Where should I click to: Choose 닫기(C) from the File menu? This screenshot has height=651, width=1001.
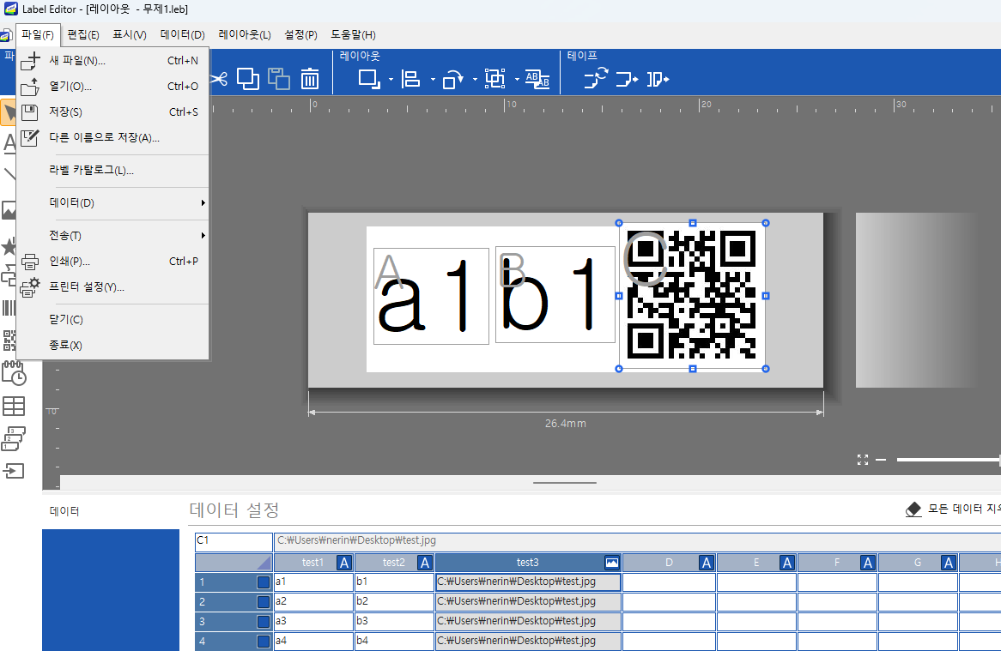(113, 319)
